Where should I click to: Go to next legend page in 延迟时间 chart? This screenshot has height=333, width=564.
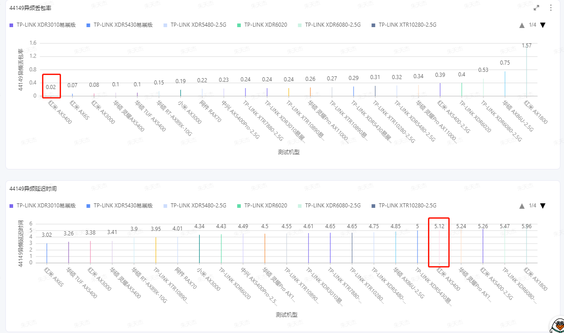click(x=543, y=206)
